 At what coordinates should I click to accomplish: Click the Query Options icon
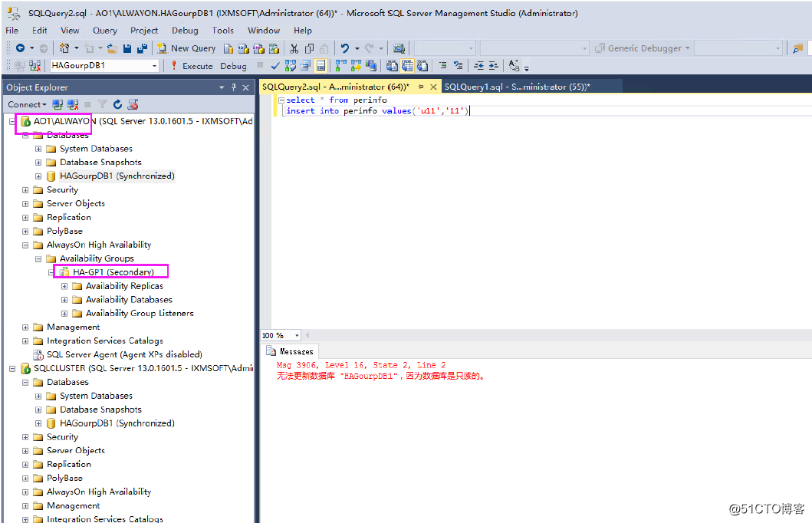[x=306, y=66]
